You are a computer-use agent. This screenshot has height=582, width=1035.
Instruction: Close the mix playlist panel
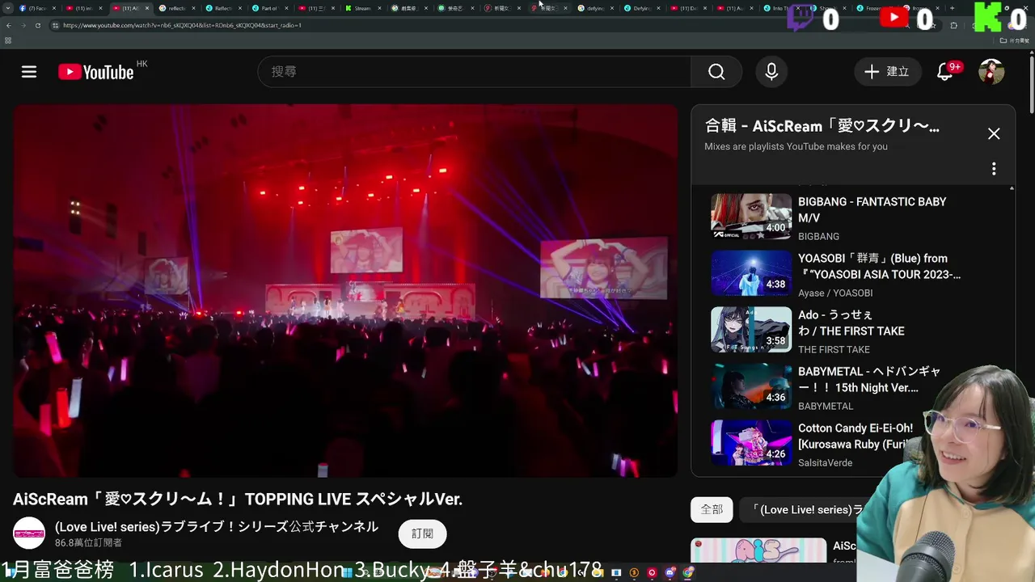pos(994,133)
